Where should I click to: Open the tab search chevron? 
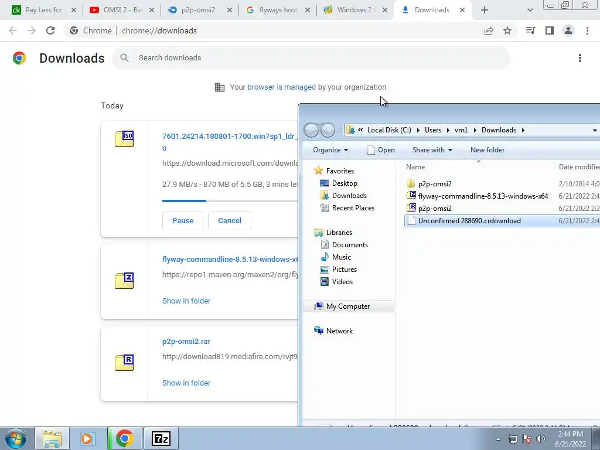click(x=530, y=10)
